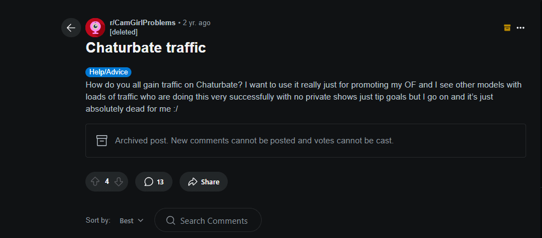Click the magnifier icon in Search Comments
This screenshot has height=238, width=542.
tap(170, 220)
